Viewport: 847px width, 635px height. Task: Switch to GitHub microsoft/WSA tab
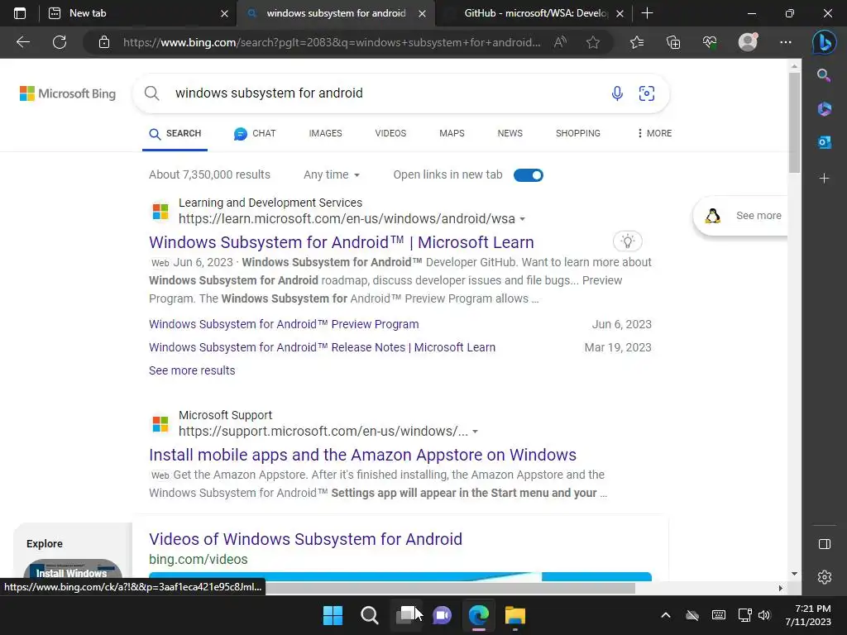point(535,13)
